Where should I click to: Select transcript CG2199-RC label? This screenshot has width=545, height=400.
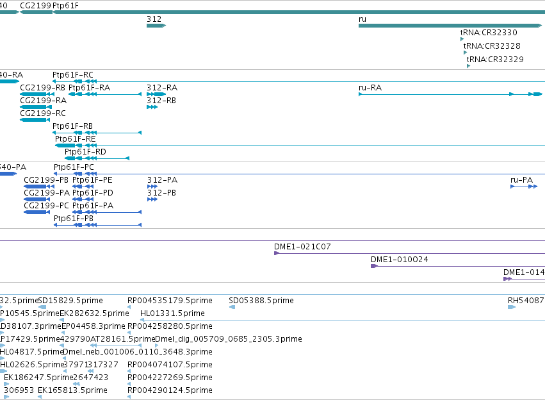(x=43, y=113)
